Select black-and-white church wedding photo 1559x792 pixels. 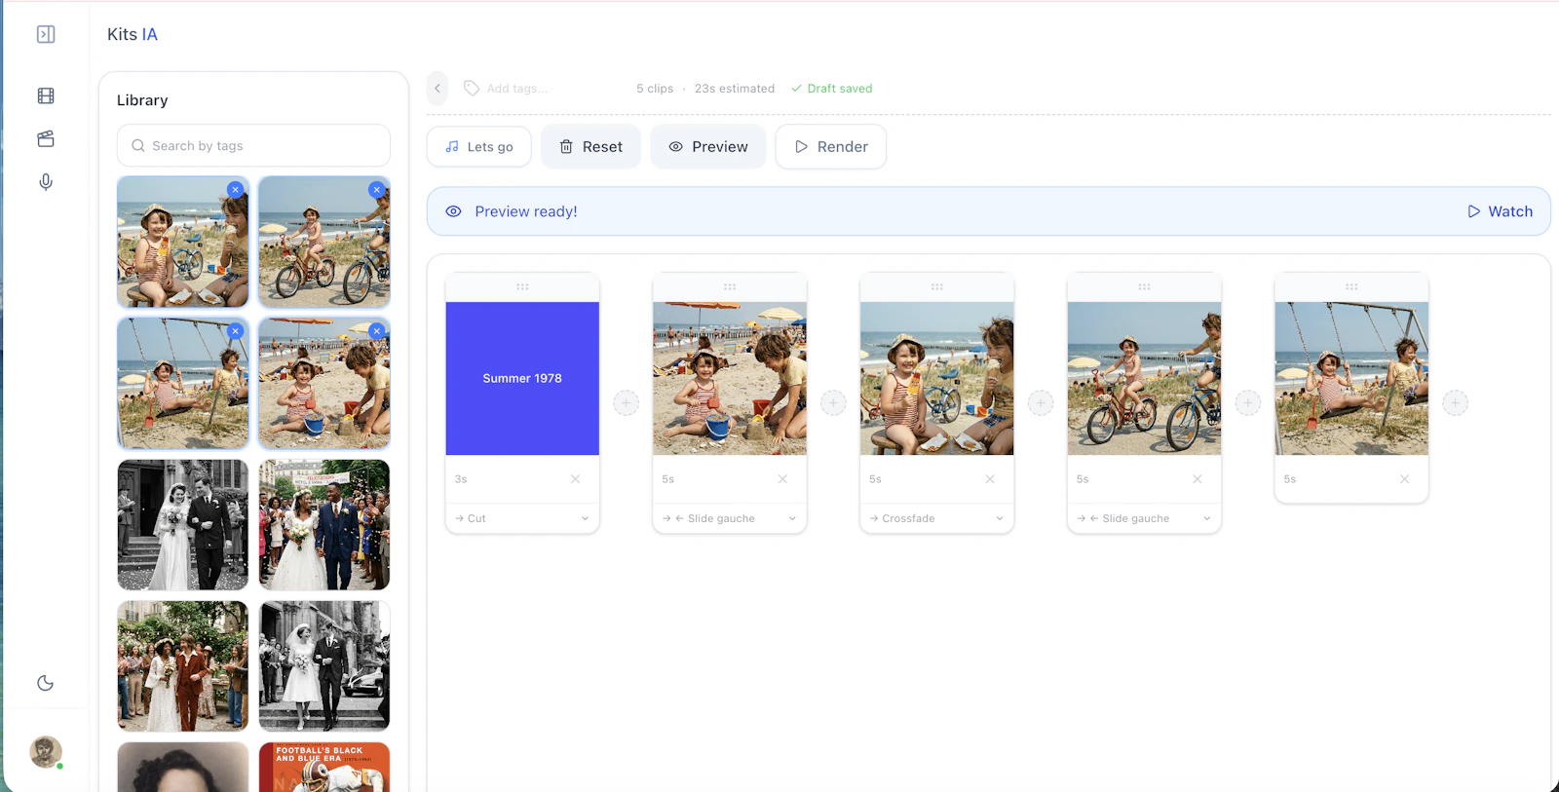pyautogui.click(x=183, y=525)
